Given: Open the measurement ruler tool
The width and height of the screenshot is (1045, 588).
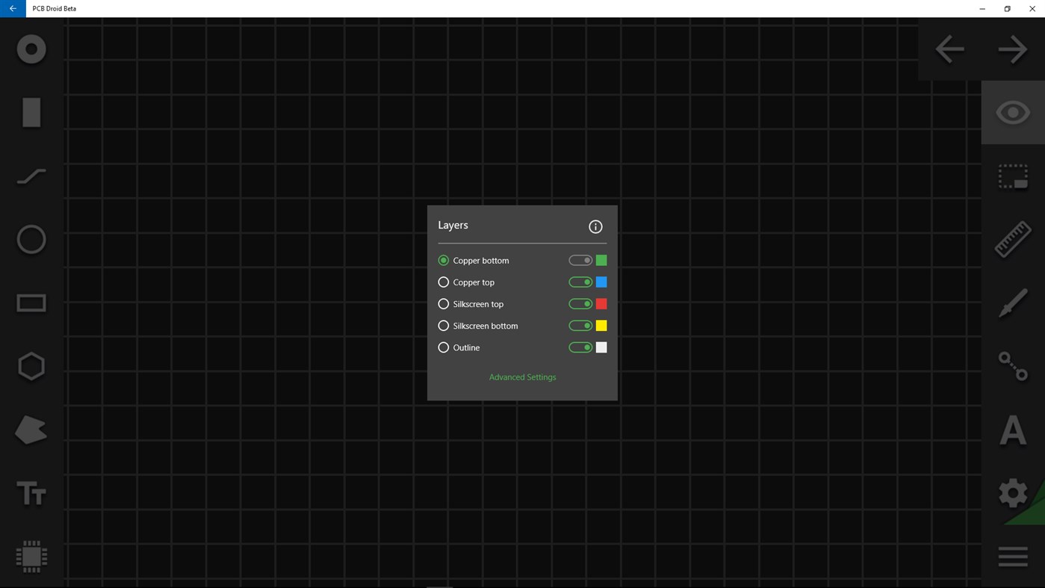Looking at the screenshot, I should [x=1012, y=239].
